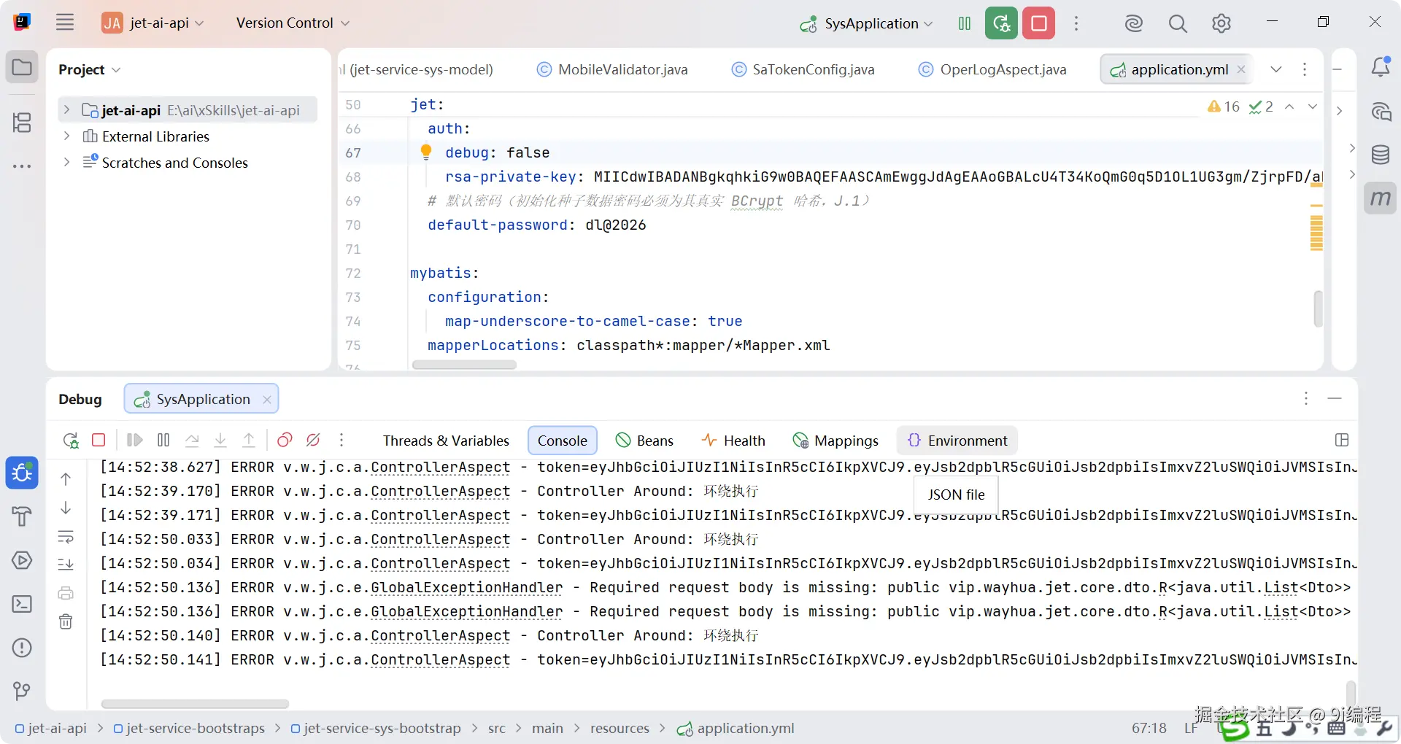Expand Scratches and Consoles node
The width and height of the screenshot is (1401, 744).
point(66,162)
